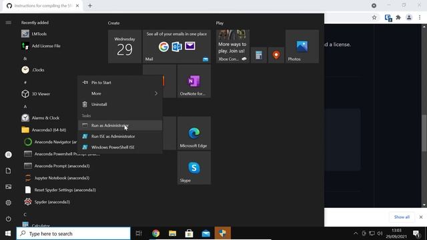Viewport: 427px width, 240px height.
Task: Open Photos tile
Action: click(x=302, y=47)
